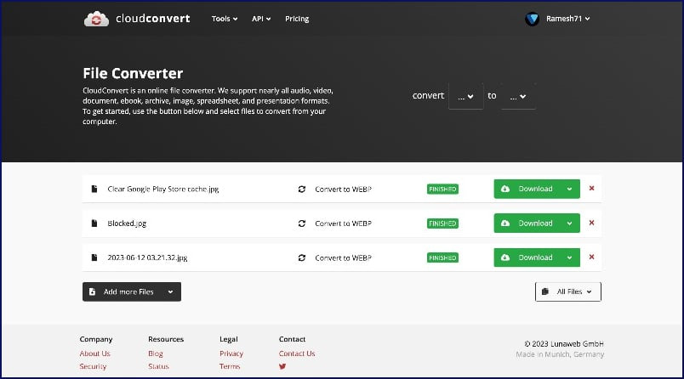Open the Ramesh71 user avatar icon
Screen dimensions: 684x379
point(532,19)
